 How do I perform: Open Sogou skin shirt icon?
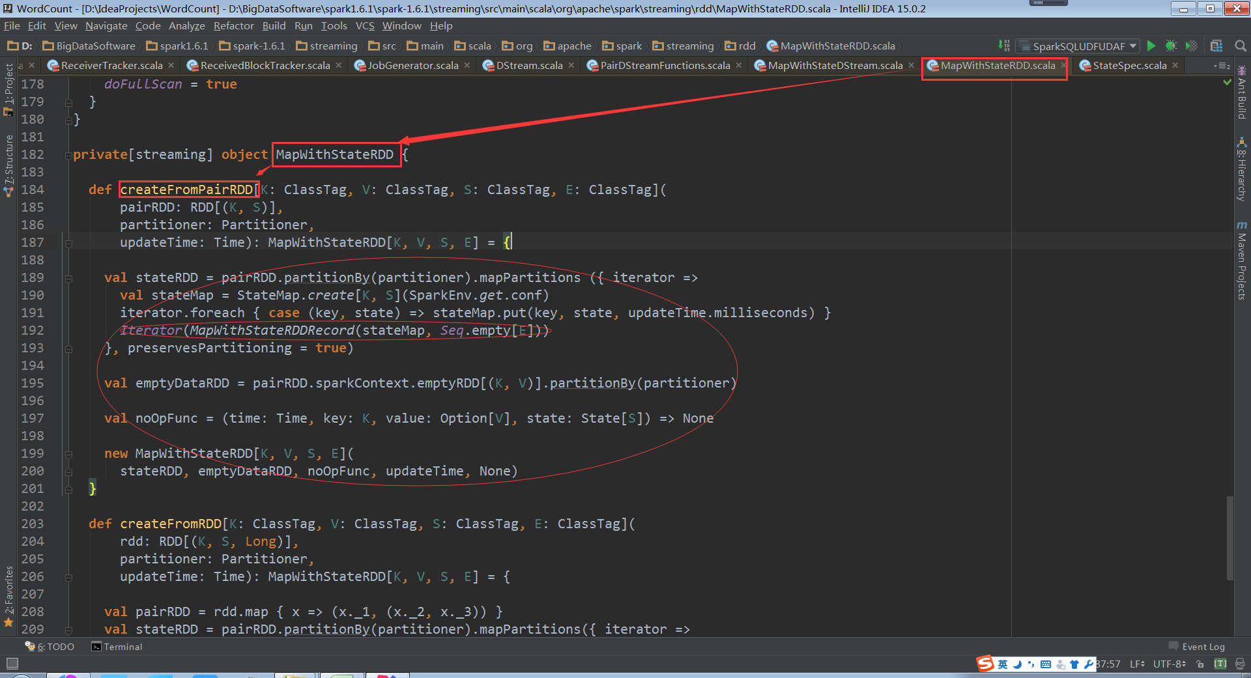(1074, 664)
